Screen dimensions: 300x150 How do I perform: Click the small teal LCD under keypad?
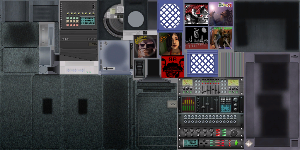point(226,108)
